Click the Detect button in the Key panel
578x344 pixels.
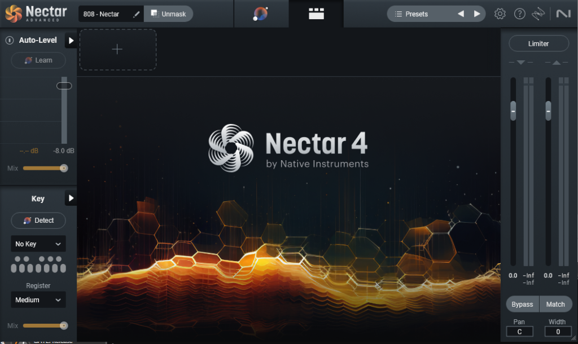click(38, 220)
